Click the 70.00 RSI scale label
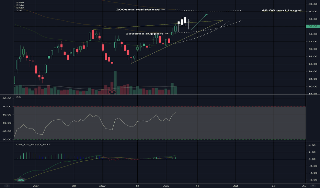Viewport: 320px width, 188px height. point(7,107)
